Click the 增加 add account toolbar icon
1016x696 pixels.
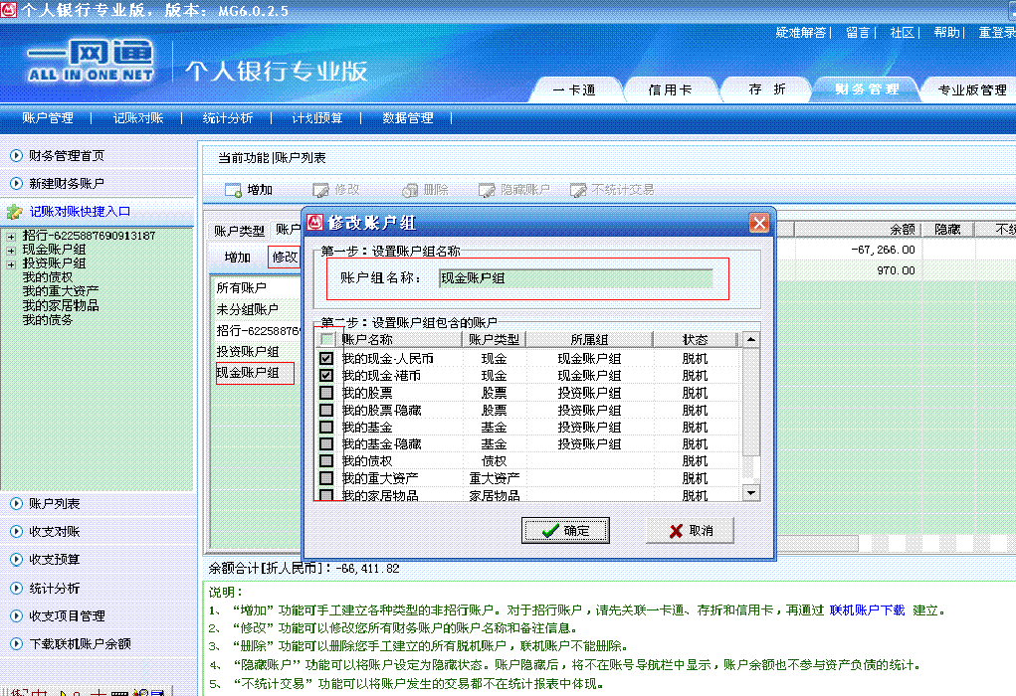(x=233, y=190)
